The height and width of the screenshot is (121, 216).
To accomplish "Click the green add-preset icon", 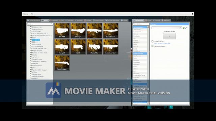I will (x=184, y=28).
